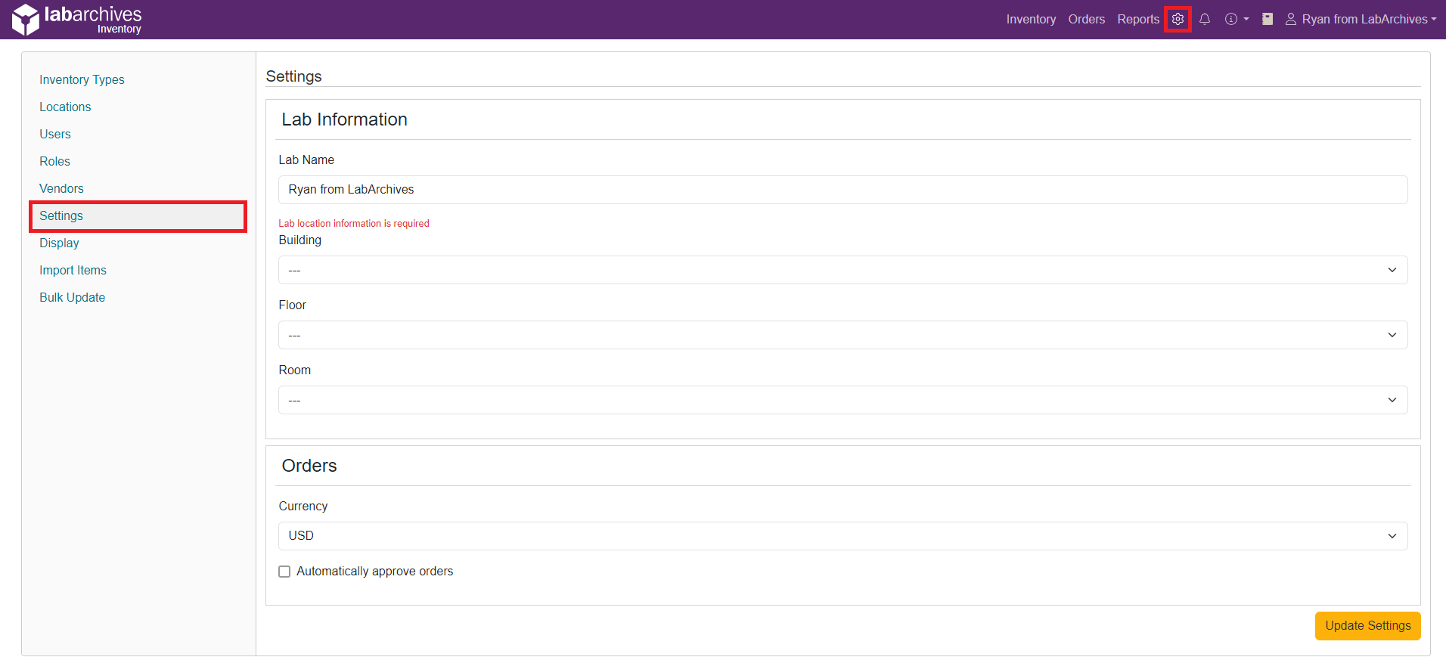Screen dimensions: 1446x657
Task: Open Reports in the top navigation
Action: (x=1137, y=19)
